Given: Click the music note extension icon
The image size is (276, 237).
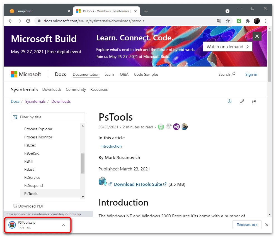Looking at the screenshot, I should click(x=239, y=21).
